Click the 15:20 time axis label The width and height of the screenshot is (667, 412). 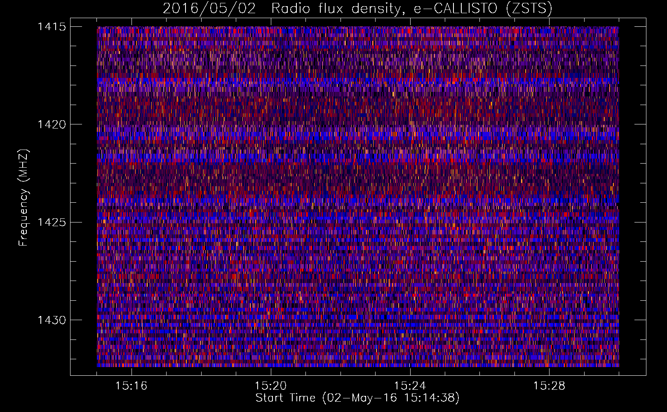(270, 386)
